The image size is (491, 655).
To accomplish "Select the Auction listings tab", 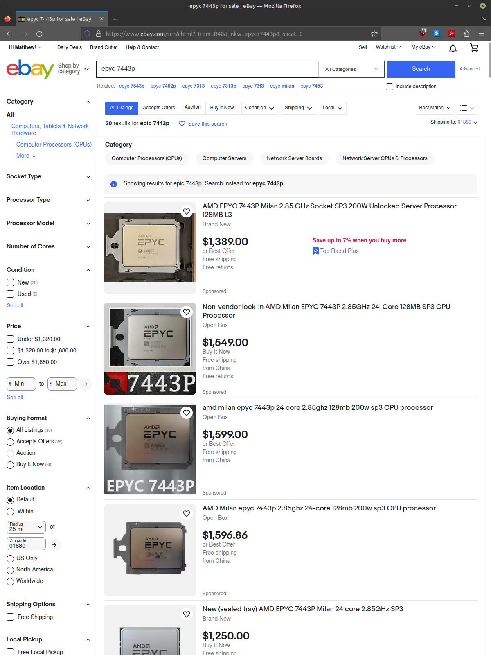I will 192,107.
